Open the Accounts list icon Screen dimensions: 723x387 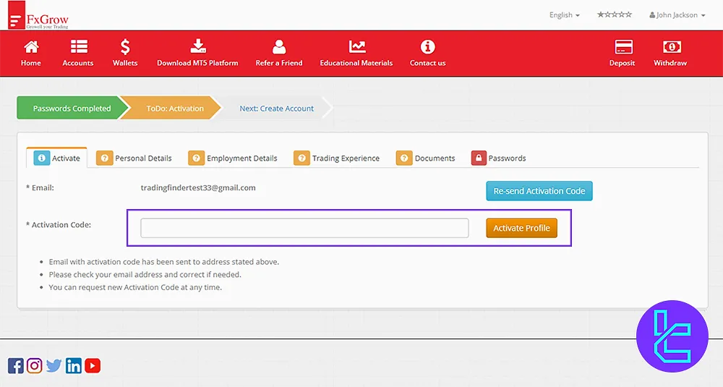pyautogui.click(x=78, y=46)
